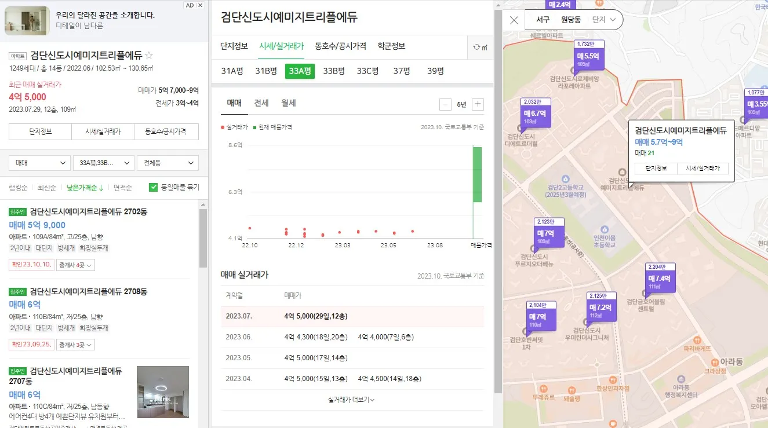Click the 파리바게뜨 restaurant map icon
The image size is (768, 428).
click(x=696, y=341)
